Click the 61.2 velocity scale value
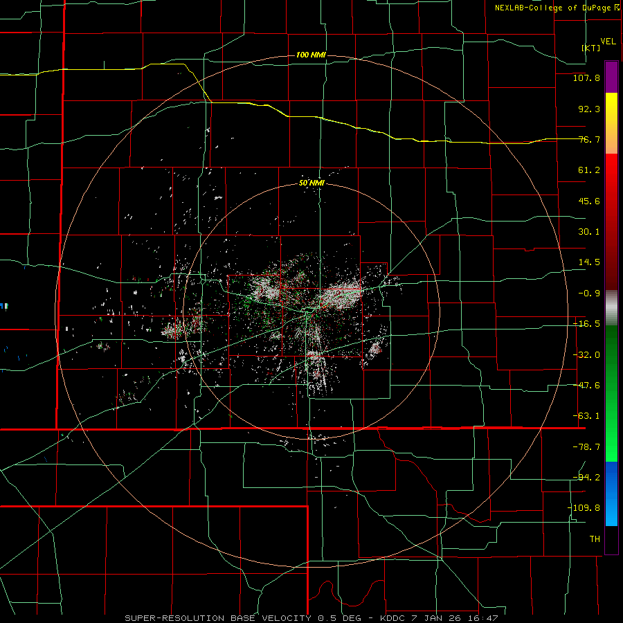The image size is (623, 623). pos(589,170)
